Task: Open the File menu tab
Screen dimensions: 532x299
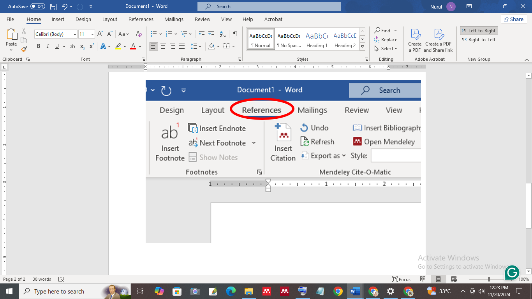Action: (10, 19)
